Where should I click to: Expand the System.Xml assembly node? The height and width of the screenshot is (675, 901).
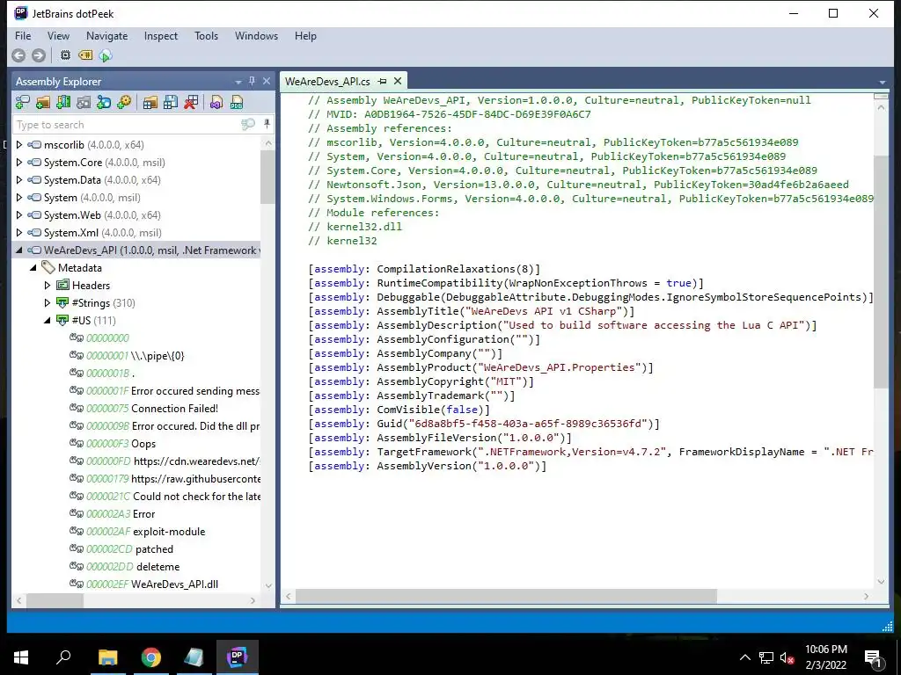coord(19,232)
